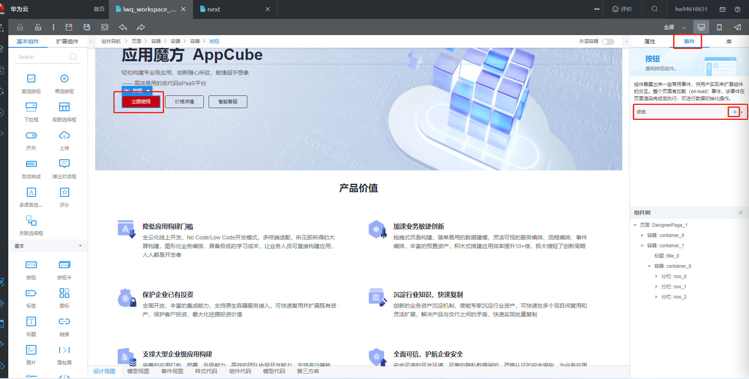749x379 pixels.
Task: Open the 属性 properties tab
Action: 649,41
